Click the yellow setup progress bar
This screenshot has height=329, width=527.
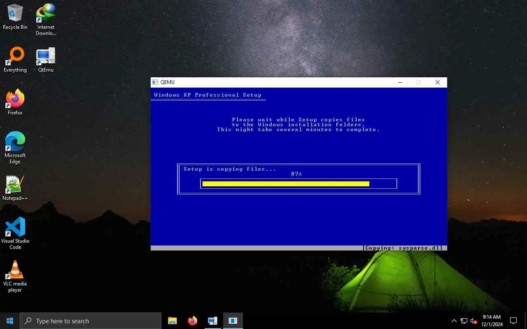pos(286,184)
